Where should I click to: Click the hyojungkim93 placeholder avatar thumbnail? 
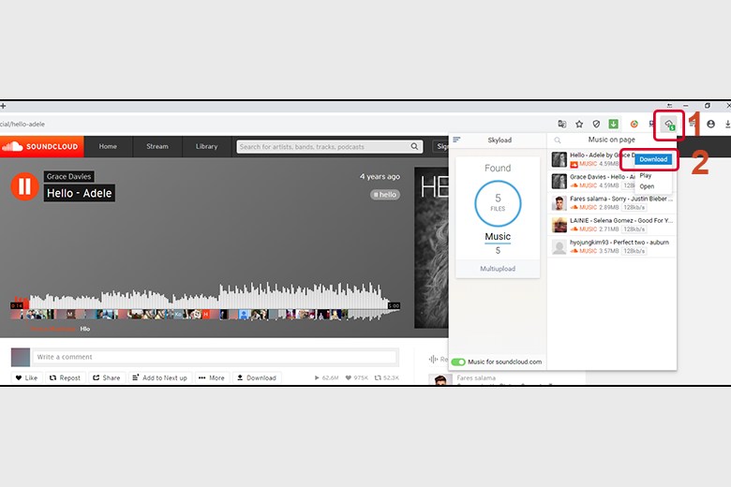559,247
